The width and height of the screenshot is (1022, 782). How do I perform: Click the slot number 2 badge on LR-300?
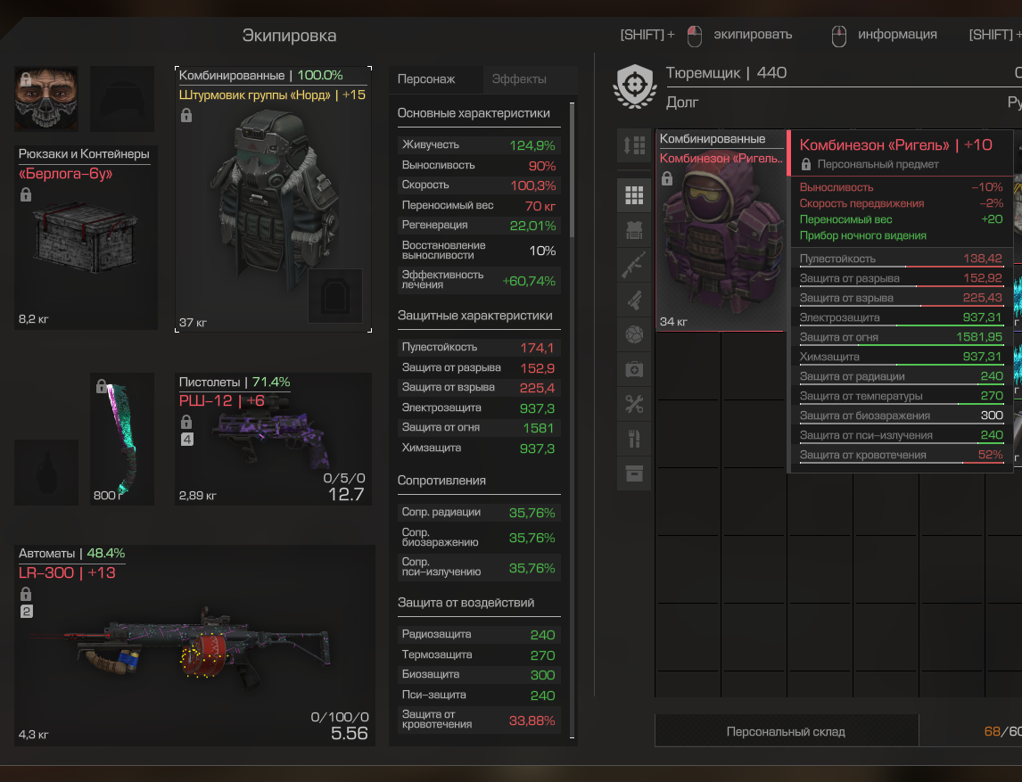click(x=27, y=612)
